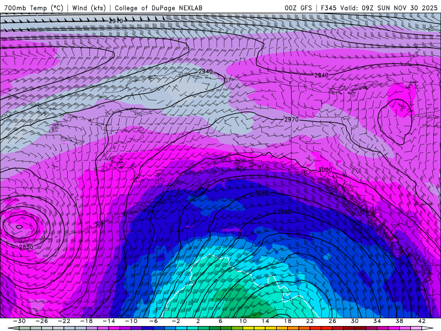The image size is (441, 331).
Task: Click the 18 colorbar tick label
Action: pyautogui.click(x=288, y=321)
